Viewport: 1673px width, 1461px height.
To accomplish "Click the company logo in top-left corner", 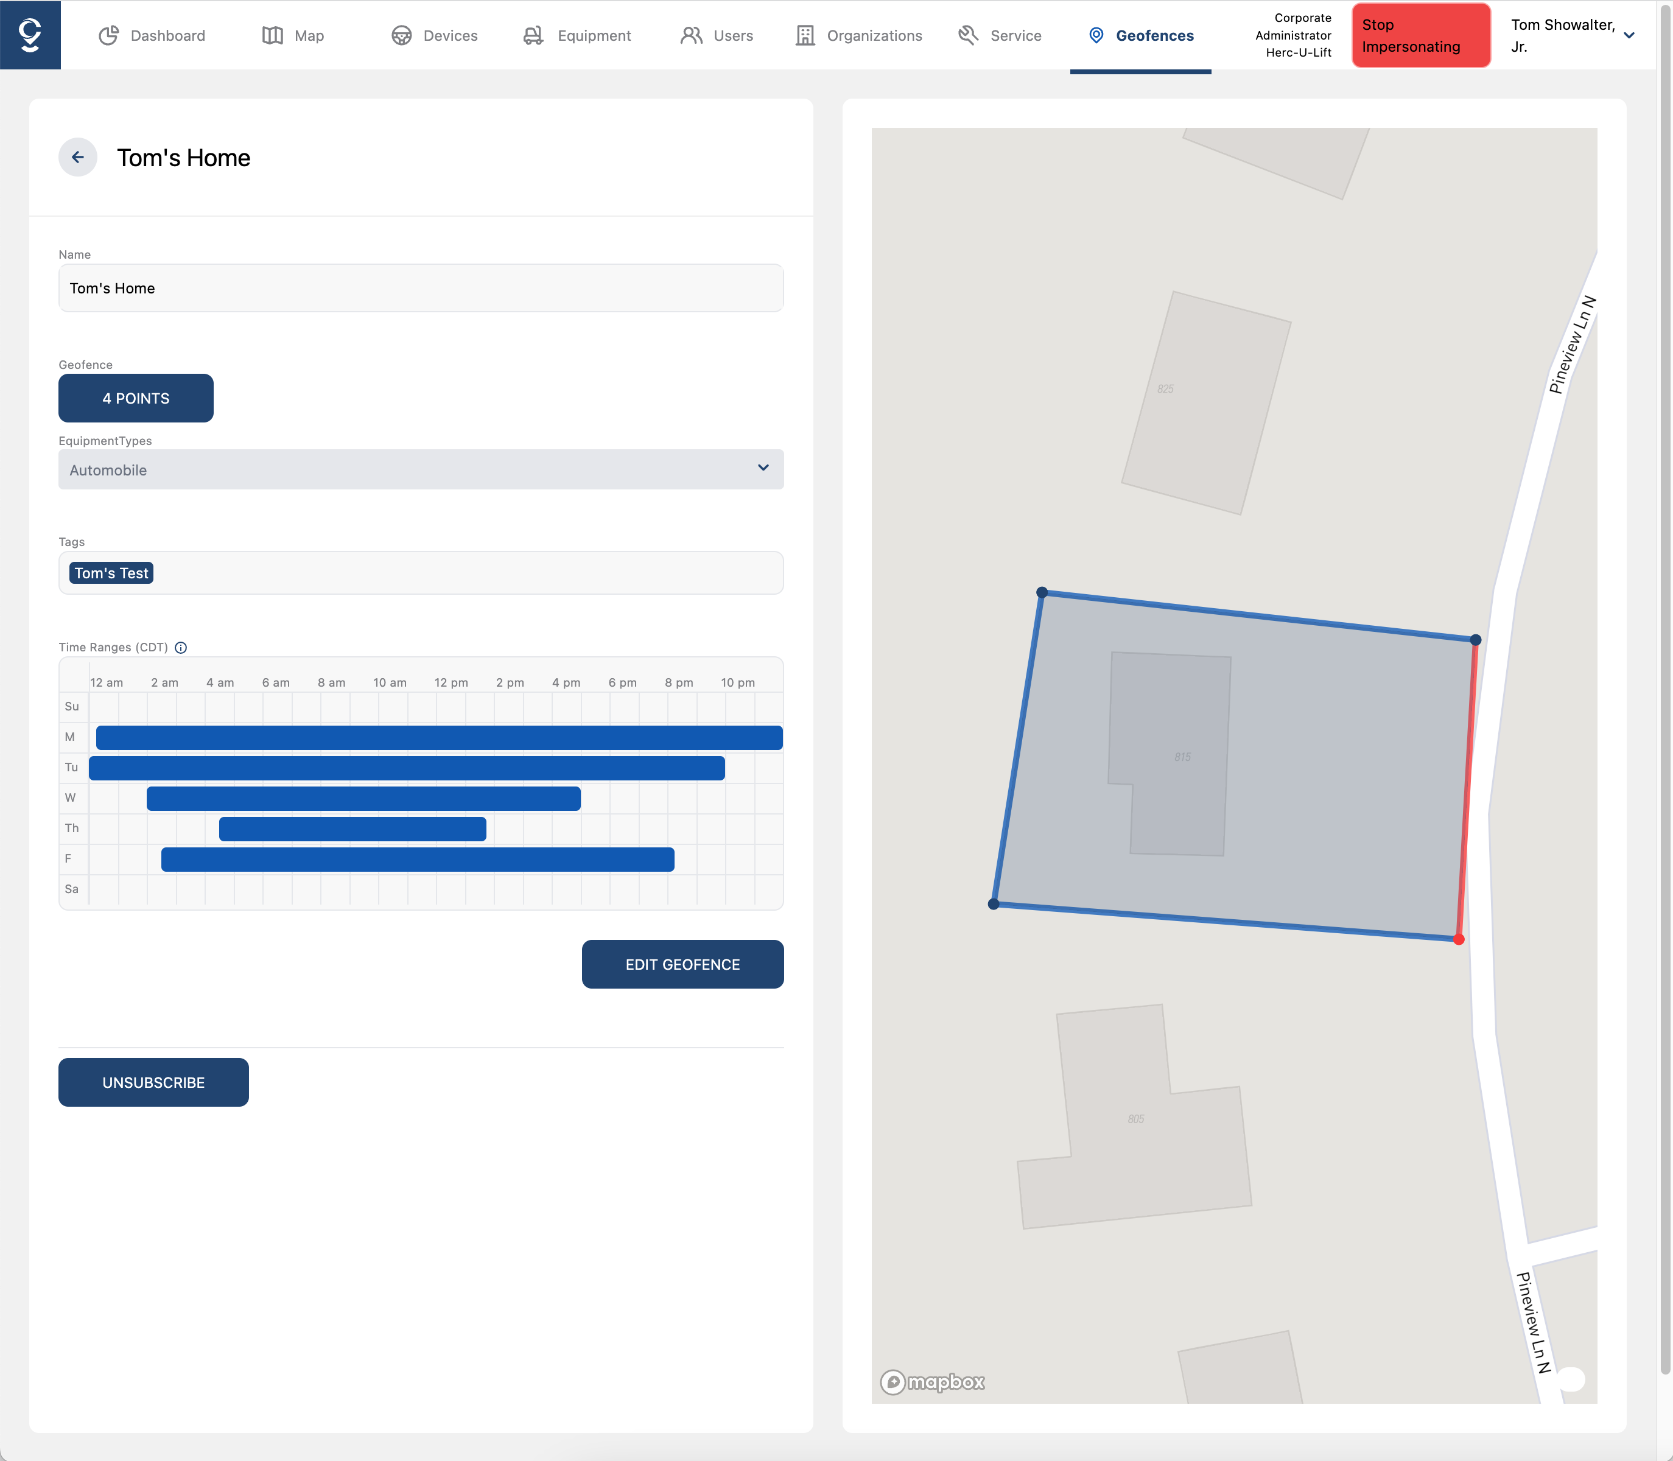I will (x=30, y=35).
